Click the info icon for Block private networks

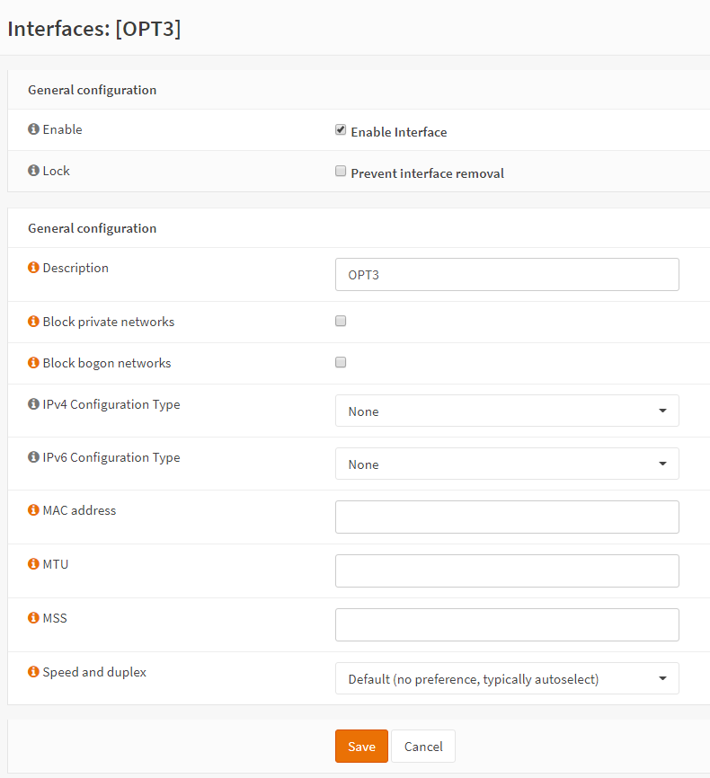pyautogui.click(x=34, y=322)
